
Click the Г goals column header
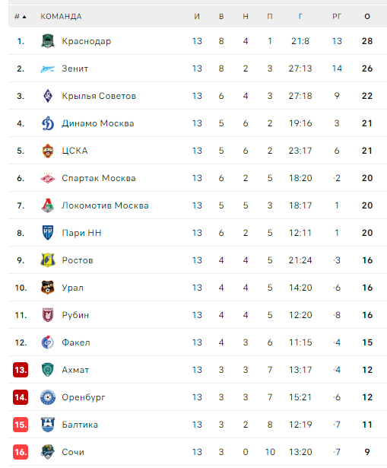pyautogui.click(x=300, y=17)
